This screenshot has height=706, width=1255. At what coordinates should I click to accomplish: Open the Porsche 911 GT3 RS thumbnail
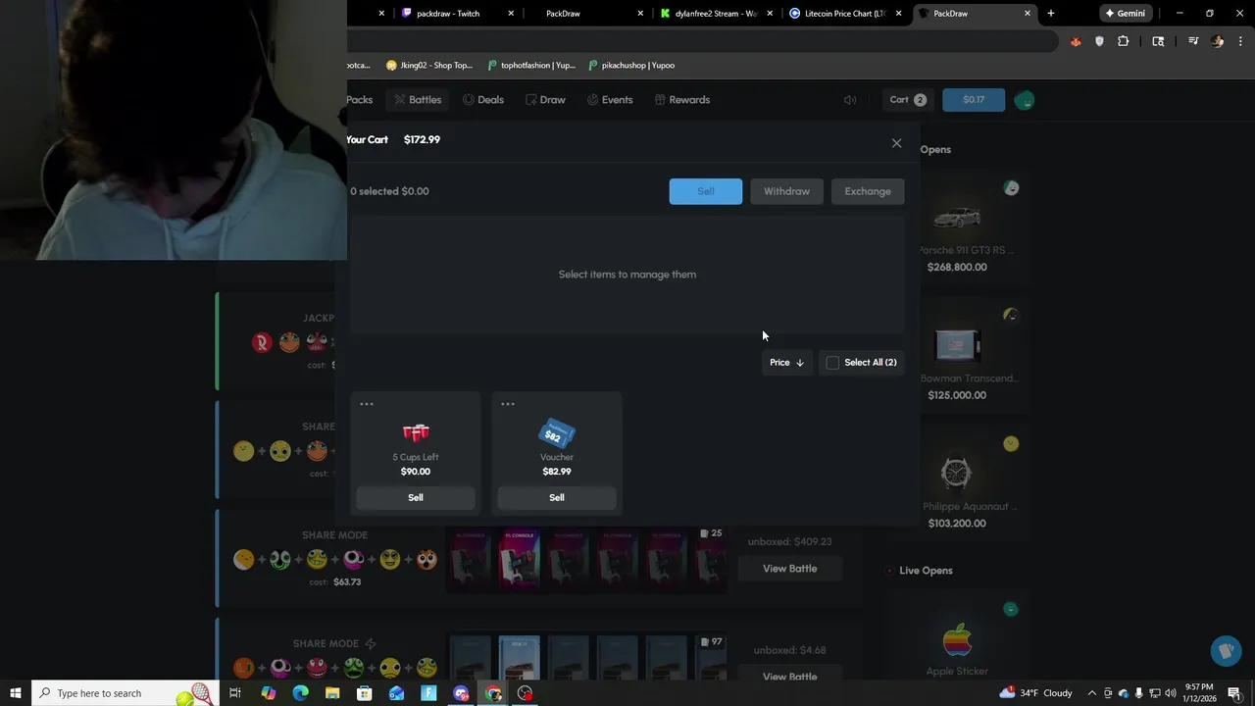pyautogui.click(x=957, y=217)
